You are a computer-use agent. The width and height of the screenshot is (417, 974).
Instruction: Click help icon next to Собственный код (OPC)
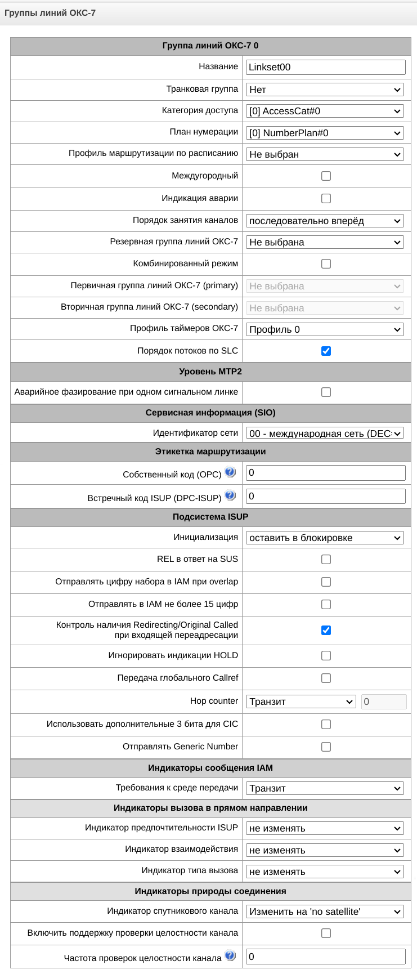(230, 472)
